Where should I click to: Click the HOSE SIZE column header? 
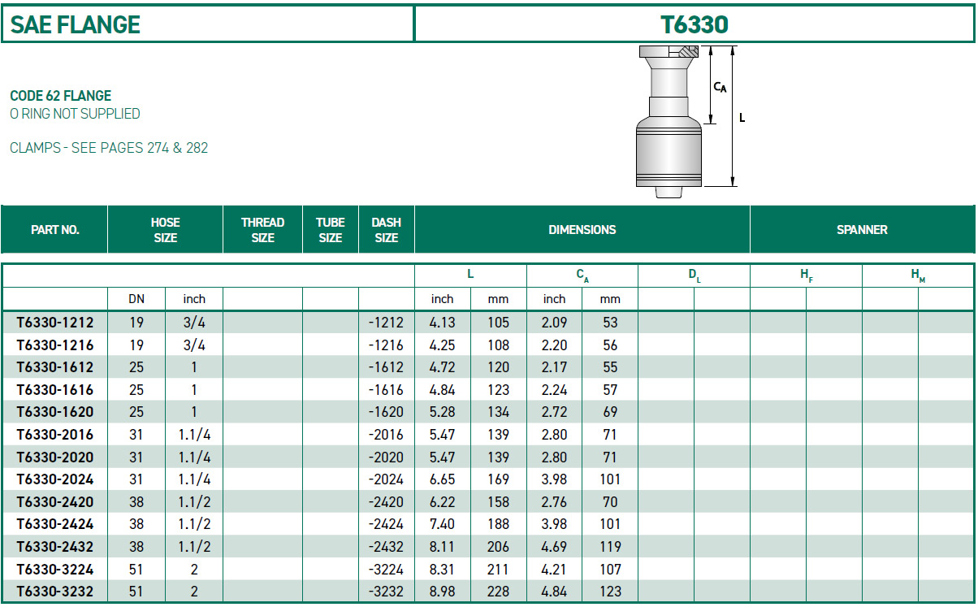[166, 230]
